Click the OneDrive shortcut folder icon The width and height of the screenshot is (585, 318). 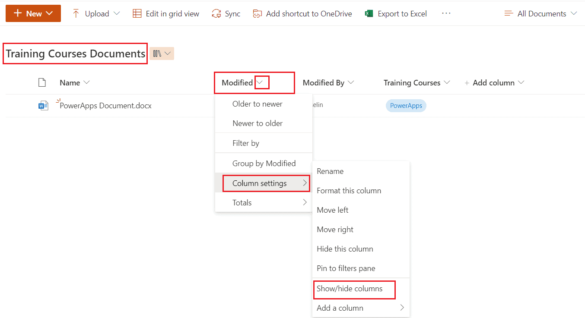point(258,14)
